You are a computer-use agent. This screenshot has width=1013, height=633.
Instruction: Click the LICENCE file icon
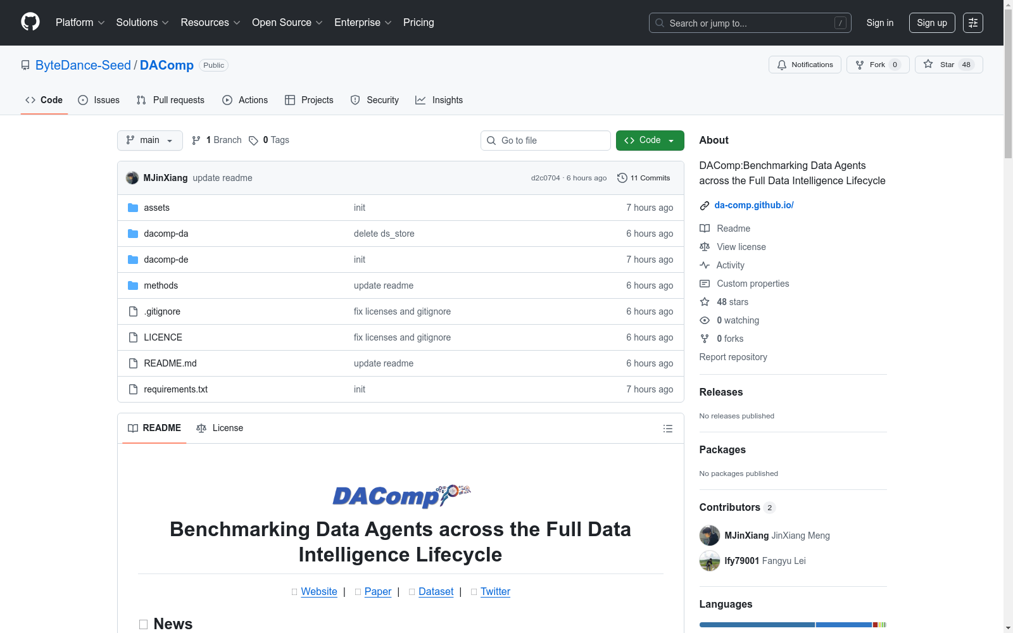[133, 337]
